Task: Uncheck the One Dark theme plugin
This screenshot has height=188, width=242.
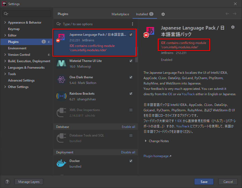Action: tap(131, 77)
